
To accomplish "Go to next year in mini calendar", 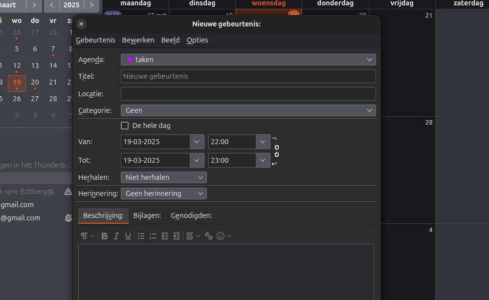I will [x=90, y=5].
